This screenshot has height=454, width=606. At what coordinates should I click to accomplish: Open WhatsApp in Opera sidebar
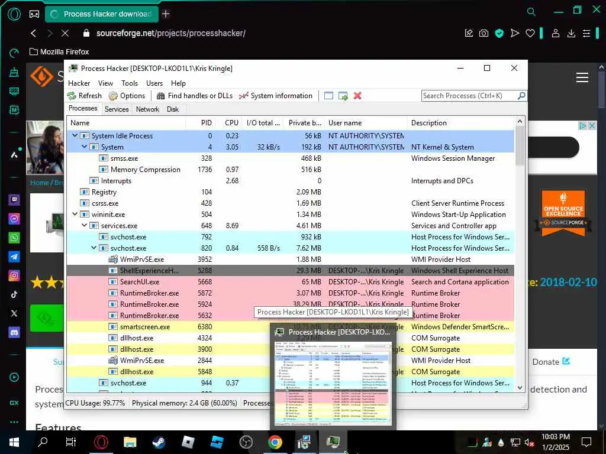pyautogui.click(x=14, y=238)
